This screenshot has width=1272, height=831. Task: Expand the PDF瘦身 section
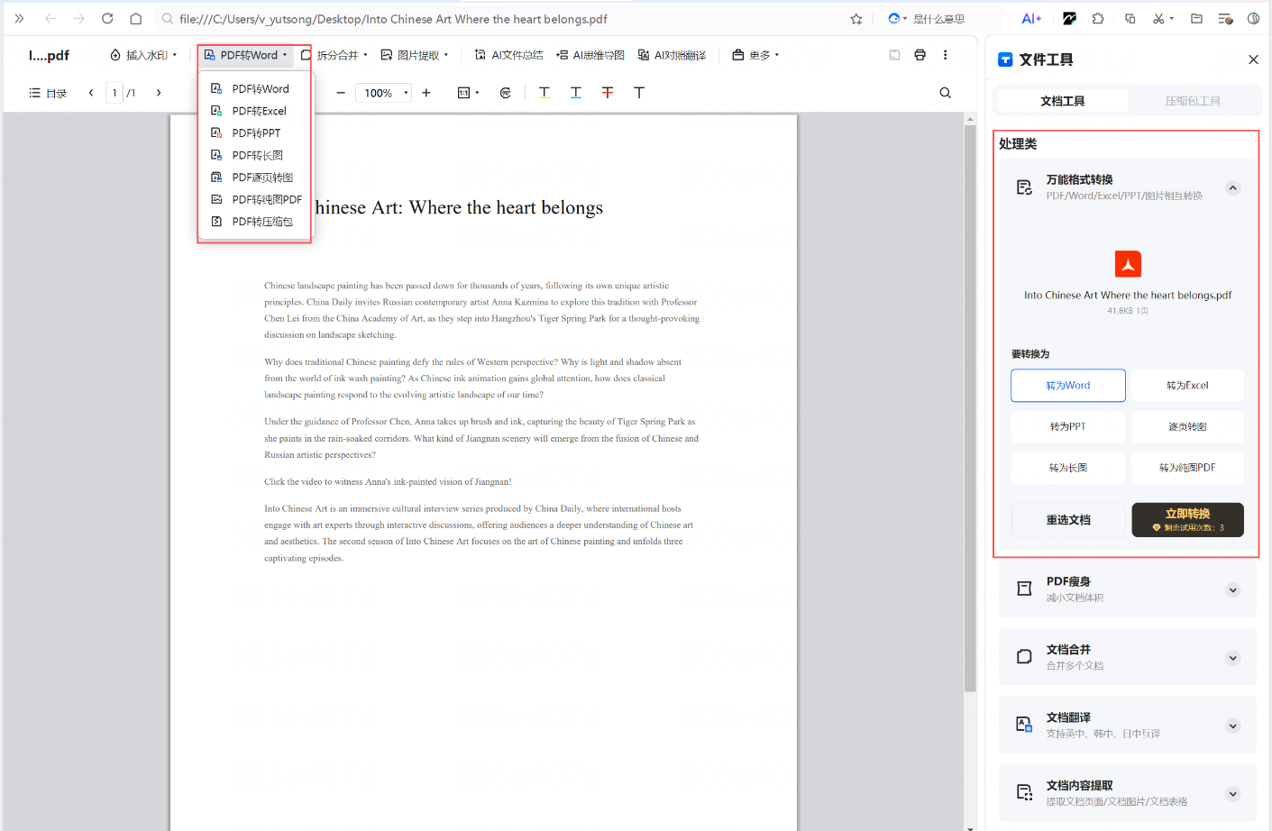pyautogui.click(x=1232, y=590)
